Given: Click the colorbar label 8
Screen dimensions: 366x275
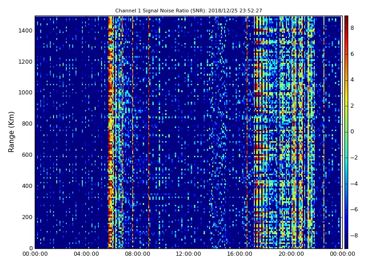Looking at the screenshot, I should coord(352,28).
